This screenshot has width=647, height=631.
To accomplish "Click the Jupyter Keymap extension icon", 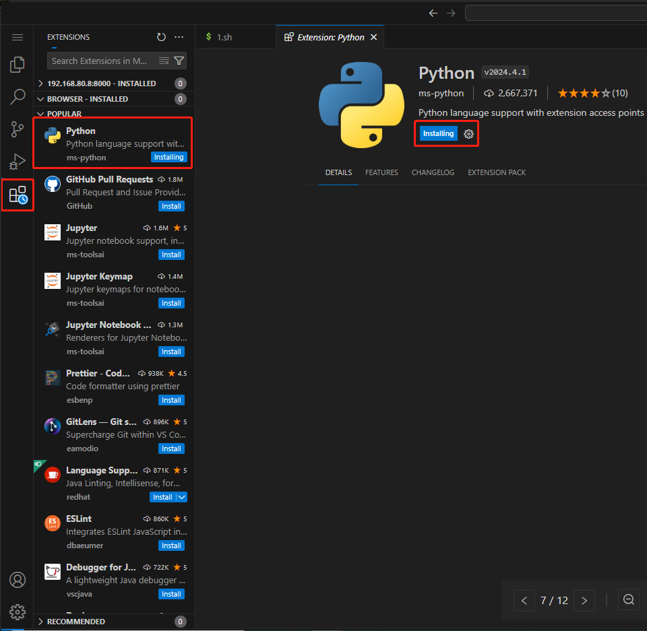I will pos(53,281).
